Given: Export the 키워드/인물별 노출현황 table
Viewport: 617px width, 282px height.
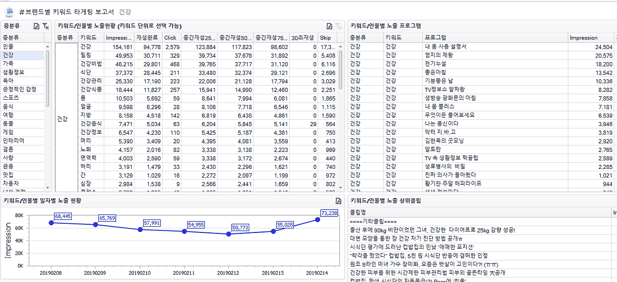Looking at the screenshot, I should tap(329, 26).
